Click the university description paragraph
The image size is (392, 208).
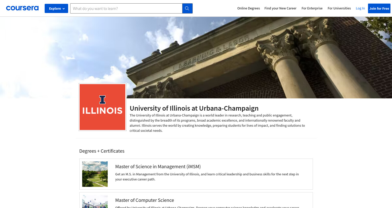[217, 123]
